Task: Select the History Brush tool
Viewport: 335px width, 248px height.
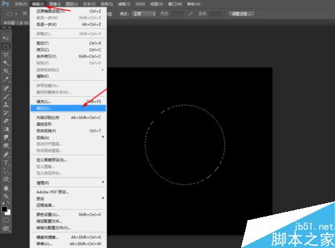Action: pyautogui.click(x=6, y=113)
